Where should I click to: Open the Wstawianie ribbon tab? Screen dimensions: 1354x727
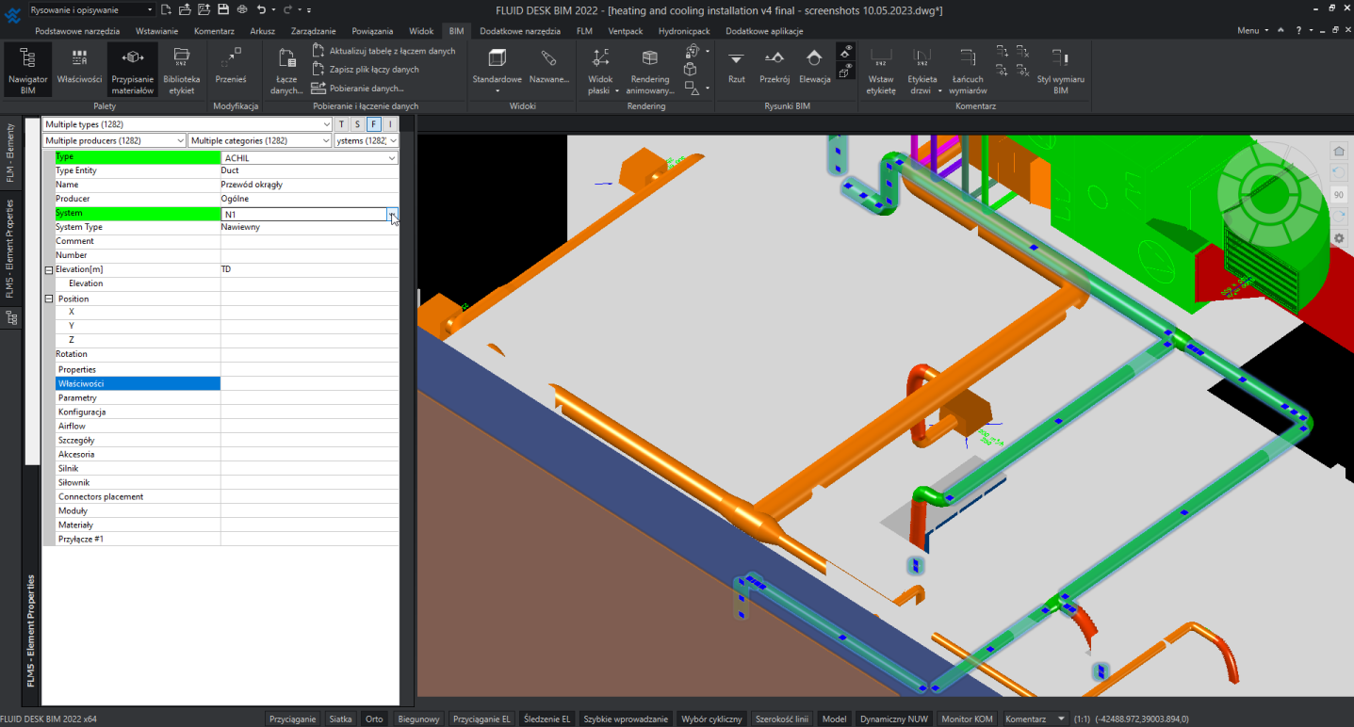[156, 31]
